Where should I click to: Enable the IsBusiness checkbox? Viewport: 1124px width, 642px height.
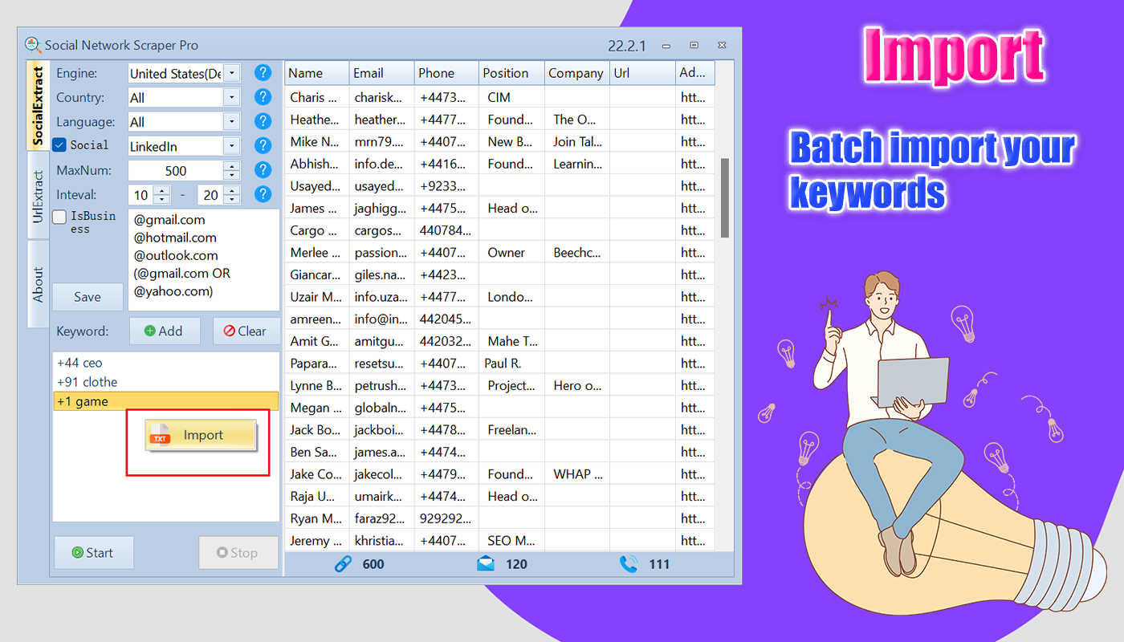pyautogui.click(x=59, y=216)
